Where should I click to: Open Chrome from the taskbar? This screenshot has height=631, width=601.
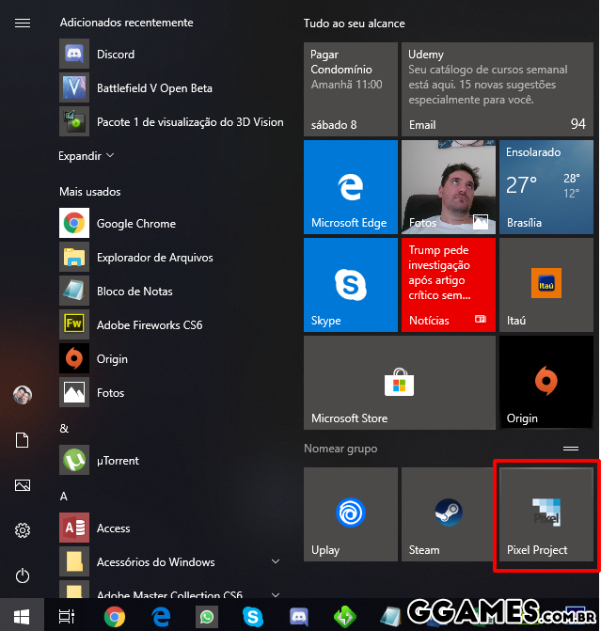[115, 616]
